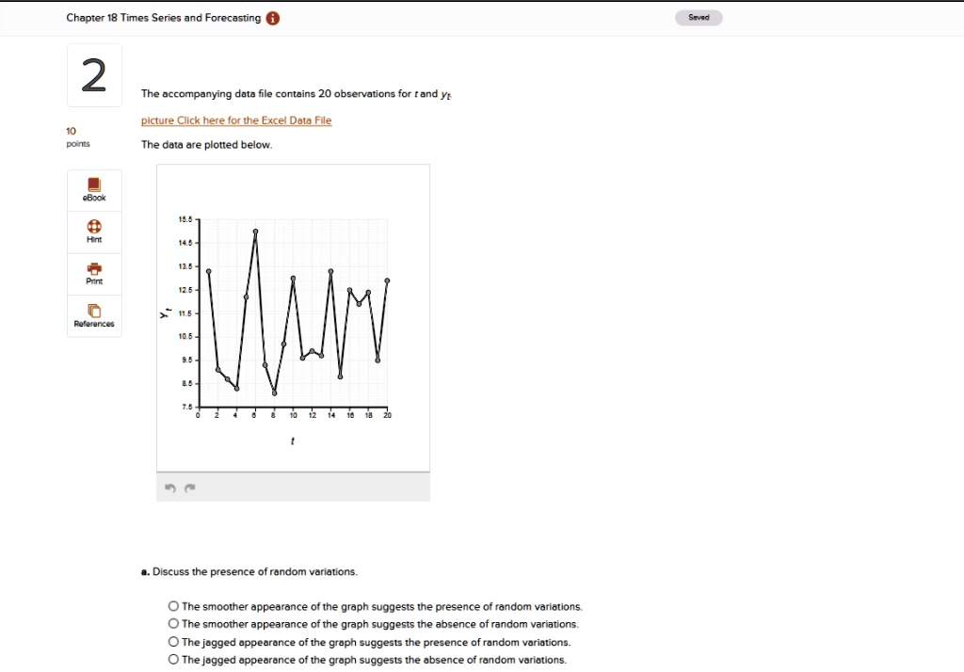Screen dimensions: 964x672
Task: Click the y-axis label on the chart
Action: pyautogui.click(x=167, y=313)
